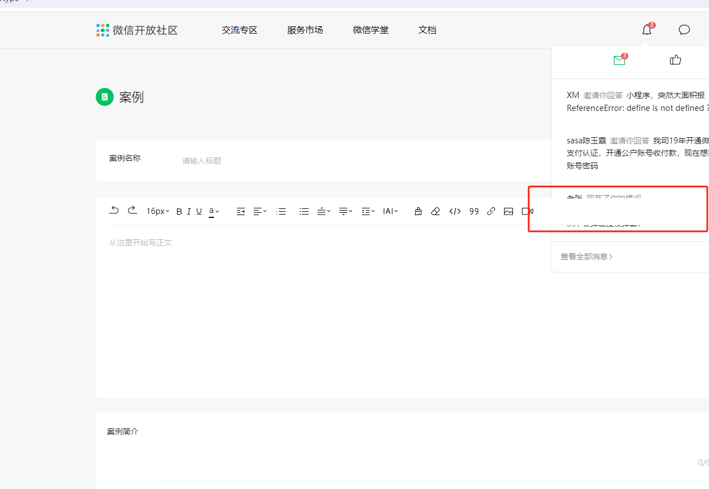
Task: Insert an ordered numbered list
Action: click(x=281, y=211)
